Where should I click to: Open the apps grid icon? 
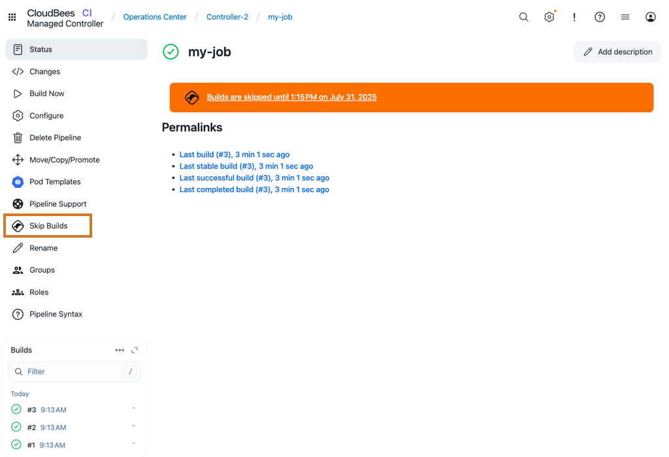[x=12, y=17]
